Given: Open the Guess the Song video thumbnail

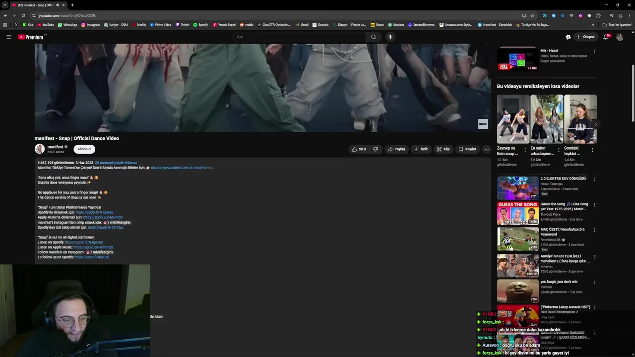Looking at the screenshot, I should (517, 213).
